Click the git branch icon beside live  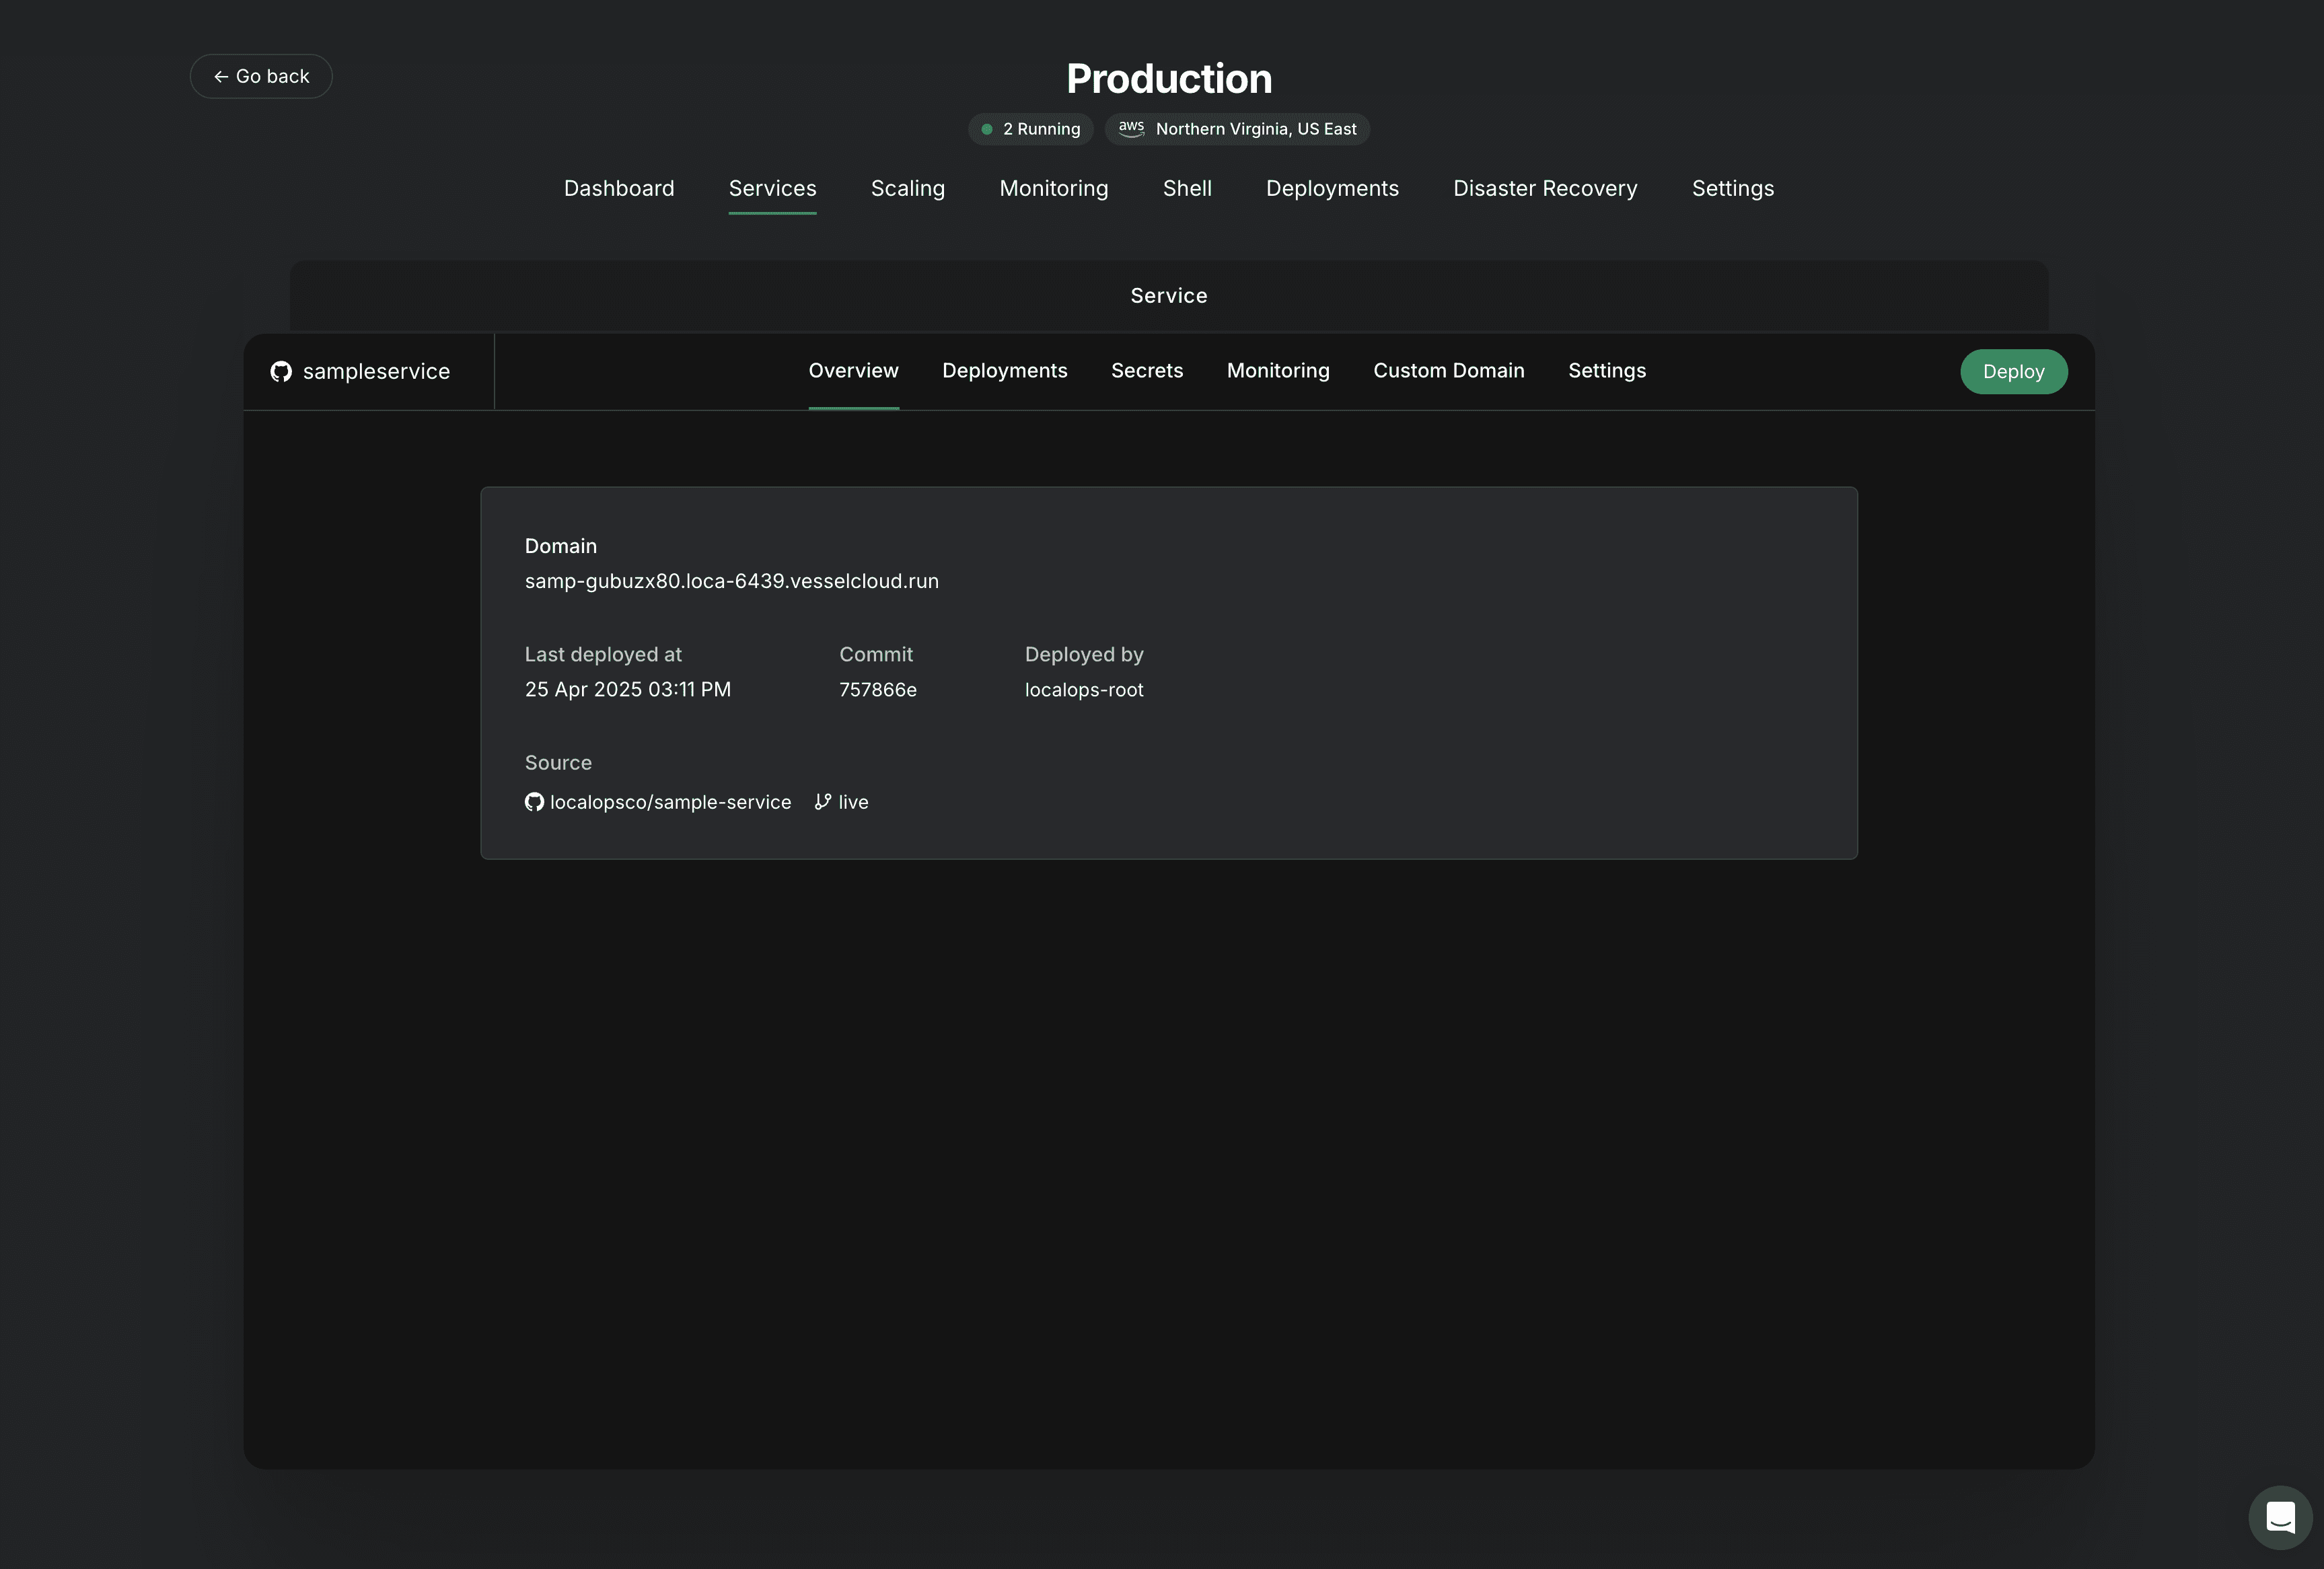822,802
